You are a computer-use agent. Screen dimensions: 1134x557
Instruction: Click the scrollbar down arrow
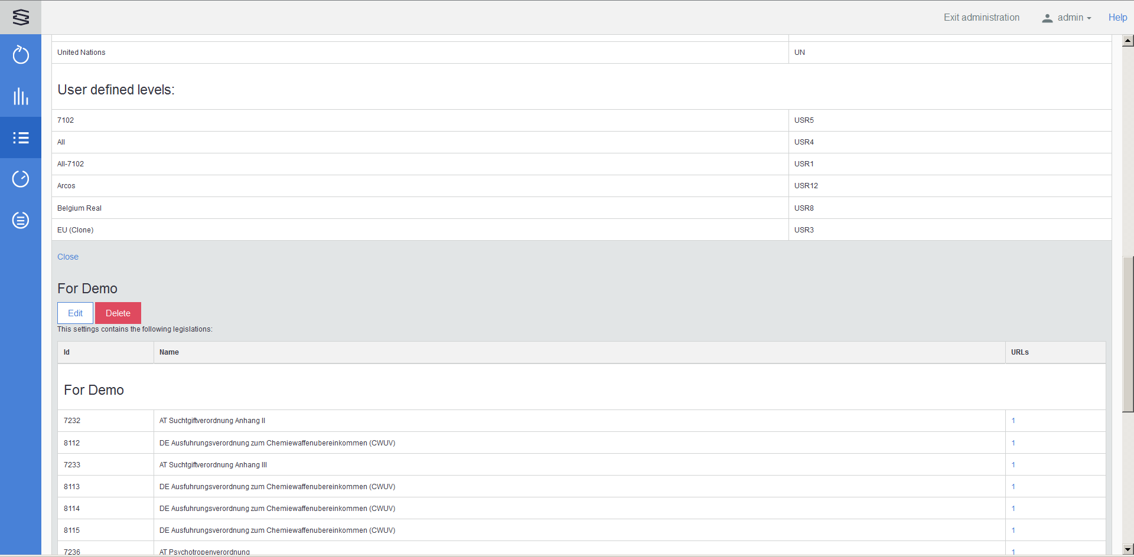click(1128, 549)
